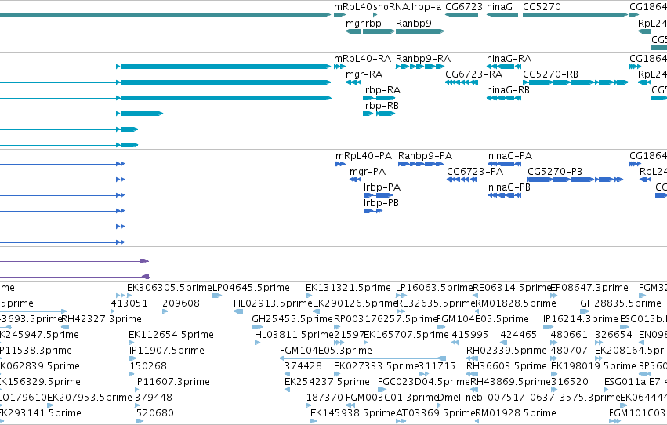Open EST label HL02913.5prime

pos(273,303)
